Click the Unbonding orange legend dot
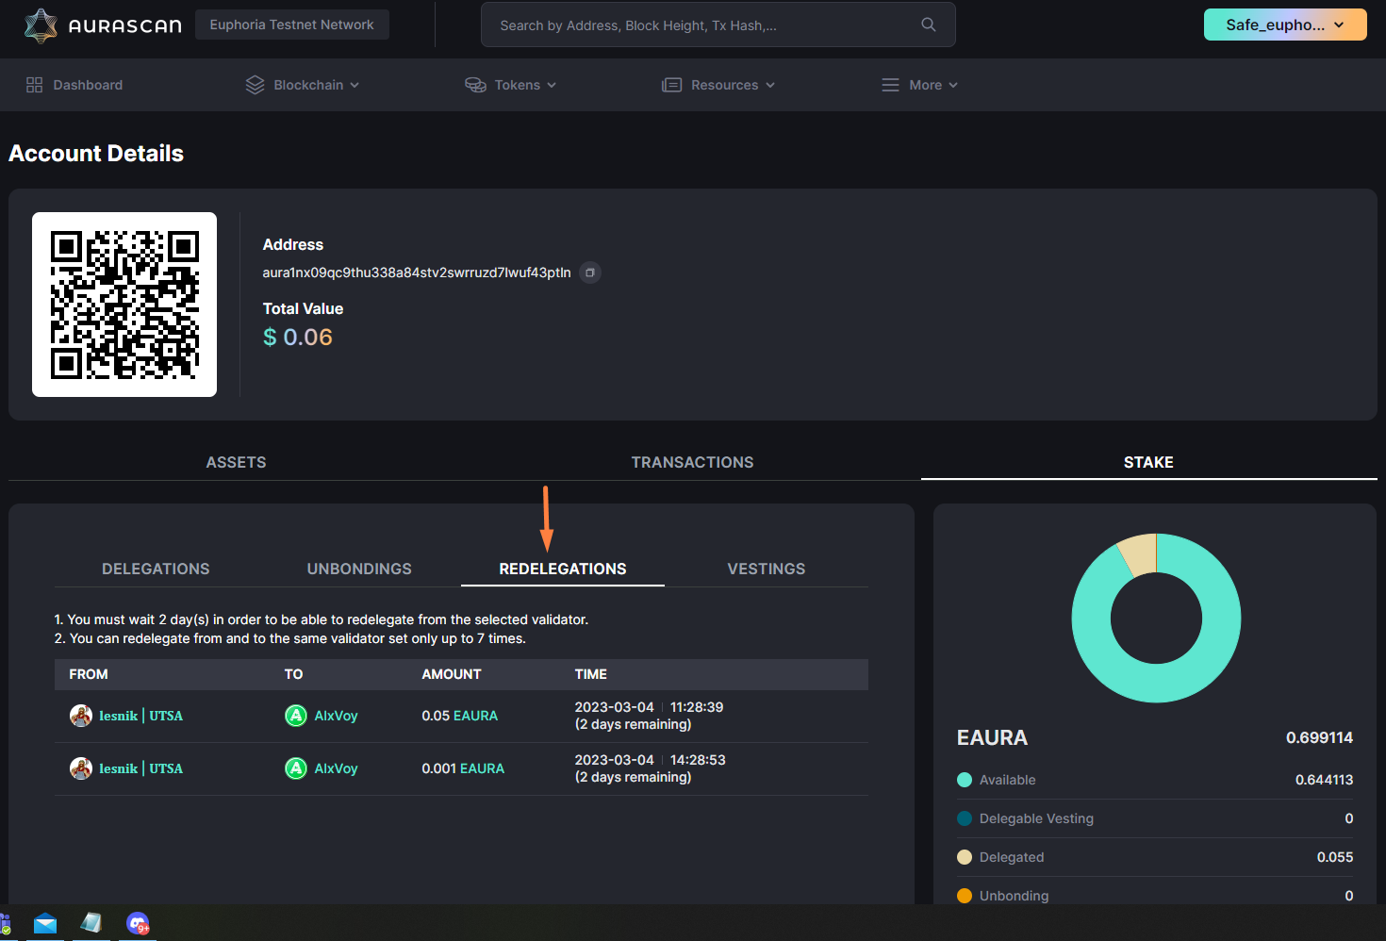This screenshot has width=1386, height=941. click(x=965, y=896)
